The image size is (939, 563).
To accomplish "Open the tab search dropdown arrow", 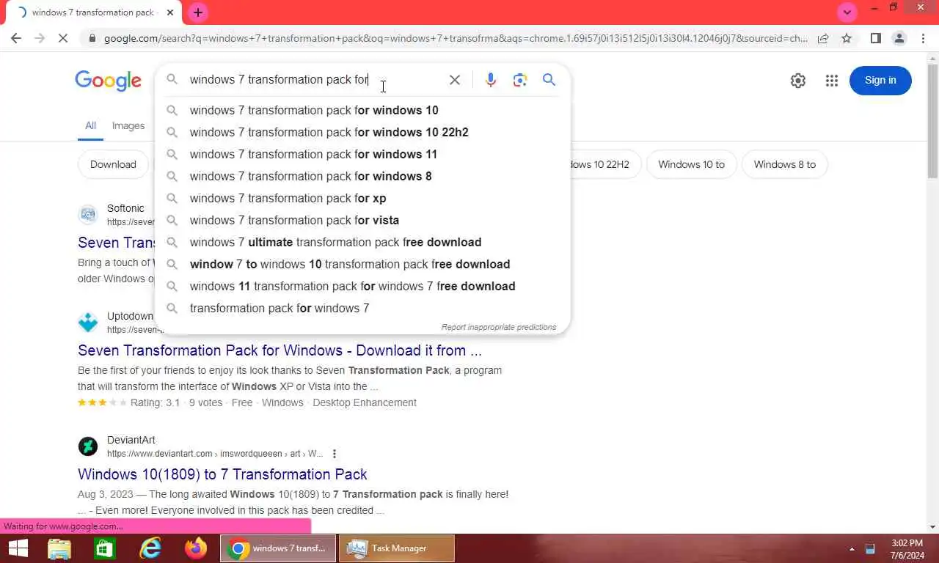I will (x=847, y=12).
